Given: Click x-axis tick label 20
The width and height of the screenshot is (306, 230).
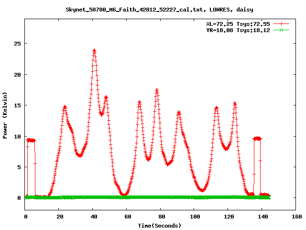Looking at the screenshot, I should click(60, 217).
